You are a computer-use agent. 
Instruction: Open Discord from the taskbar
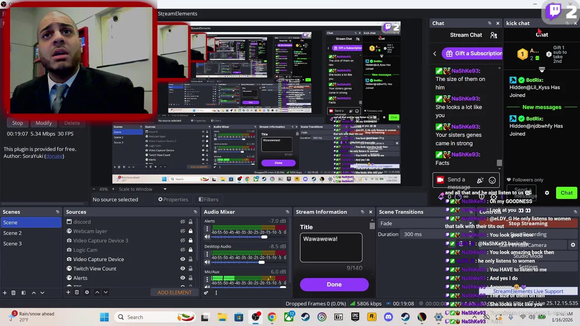pos(388,317)
